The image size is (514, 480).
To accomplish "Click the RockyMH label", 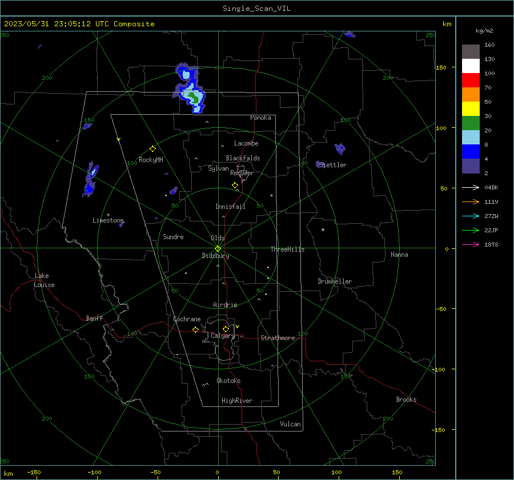I will click(x=151, y=160).
